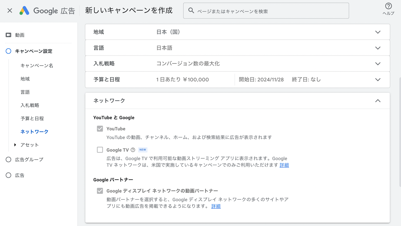
Task: Click the 予算と日程 row label
Action: (107, 79)
